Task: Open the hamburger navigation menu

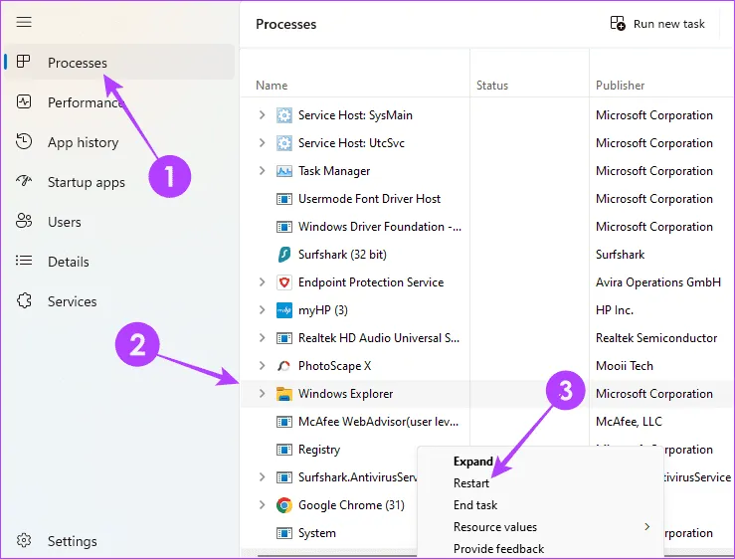Action: (24, 22)
